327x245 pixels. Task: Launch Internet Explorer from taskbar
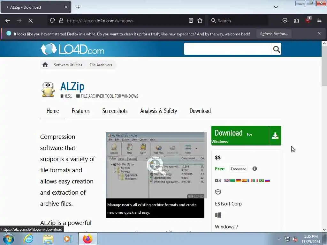[x=28, y=239]
